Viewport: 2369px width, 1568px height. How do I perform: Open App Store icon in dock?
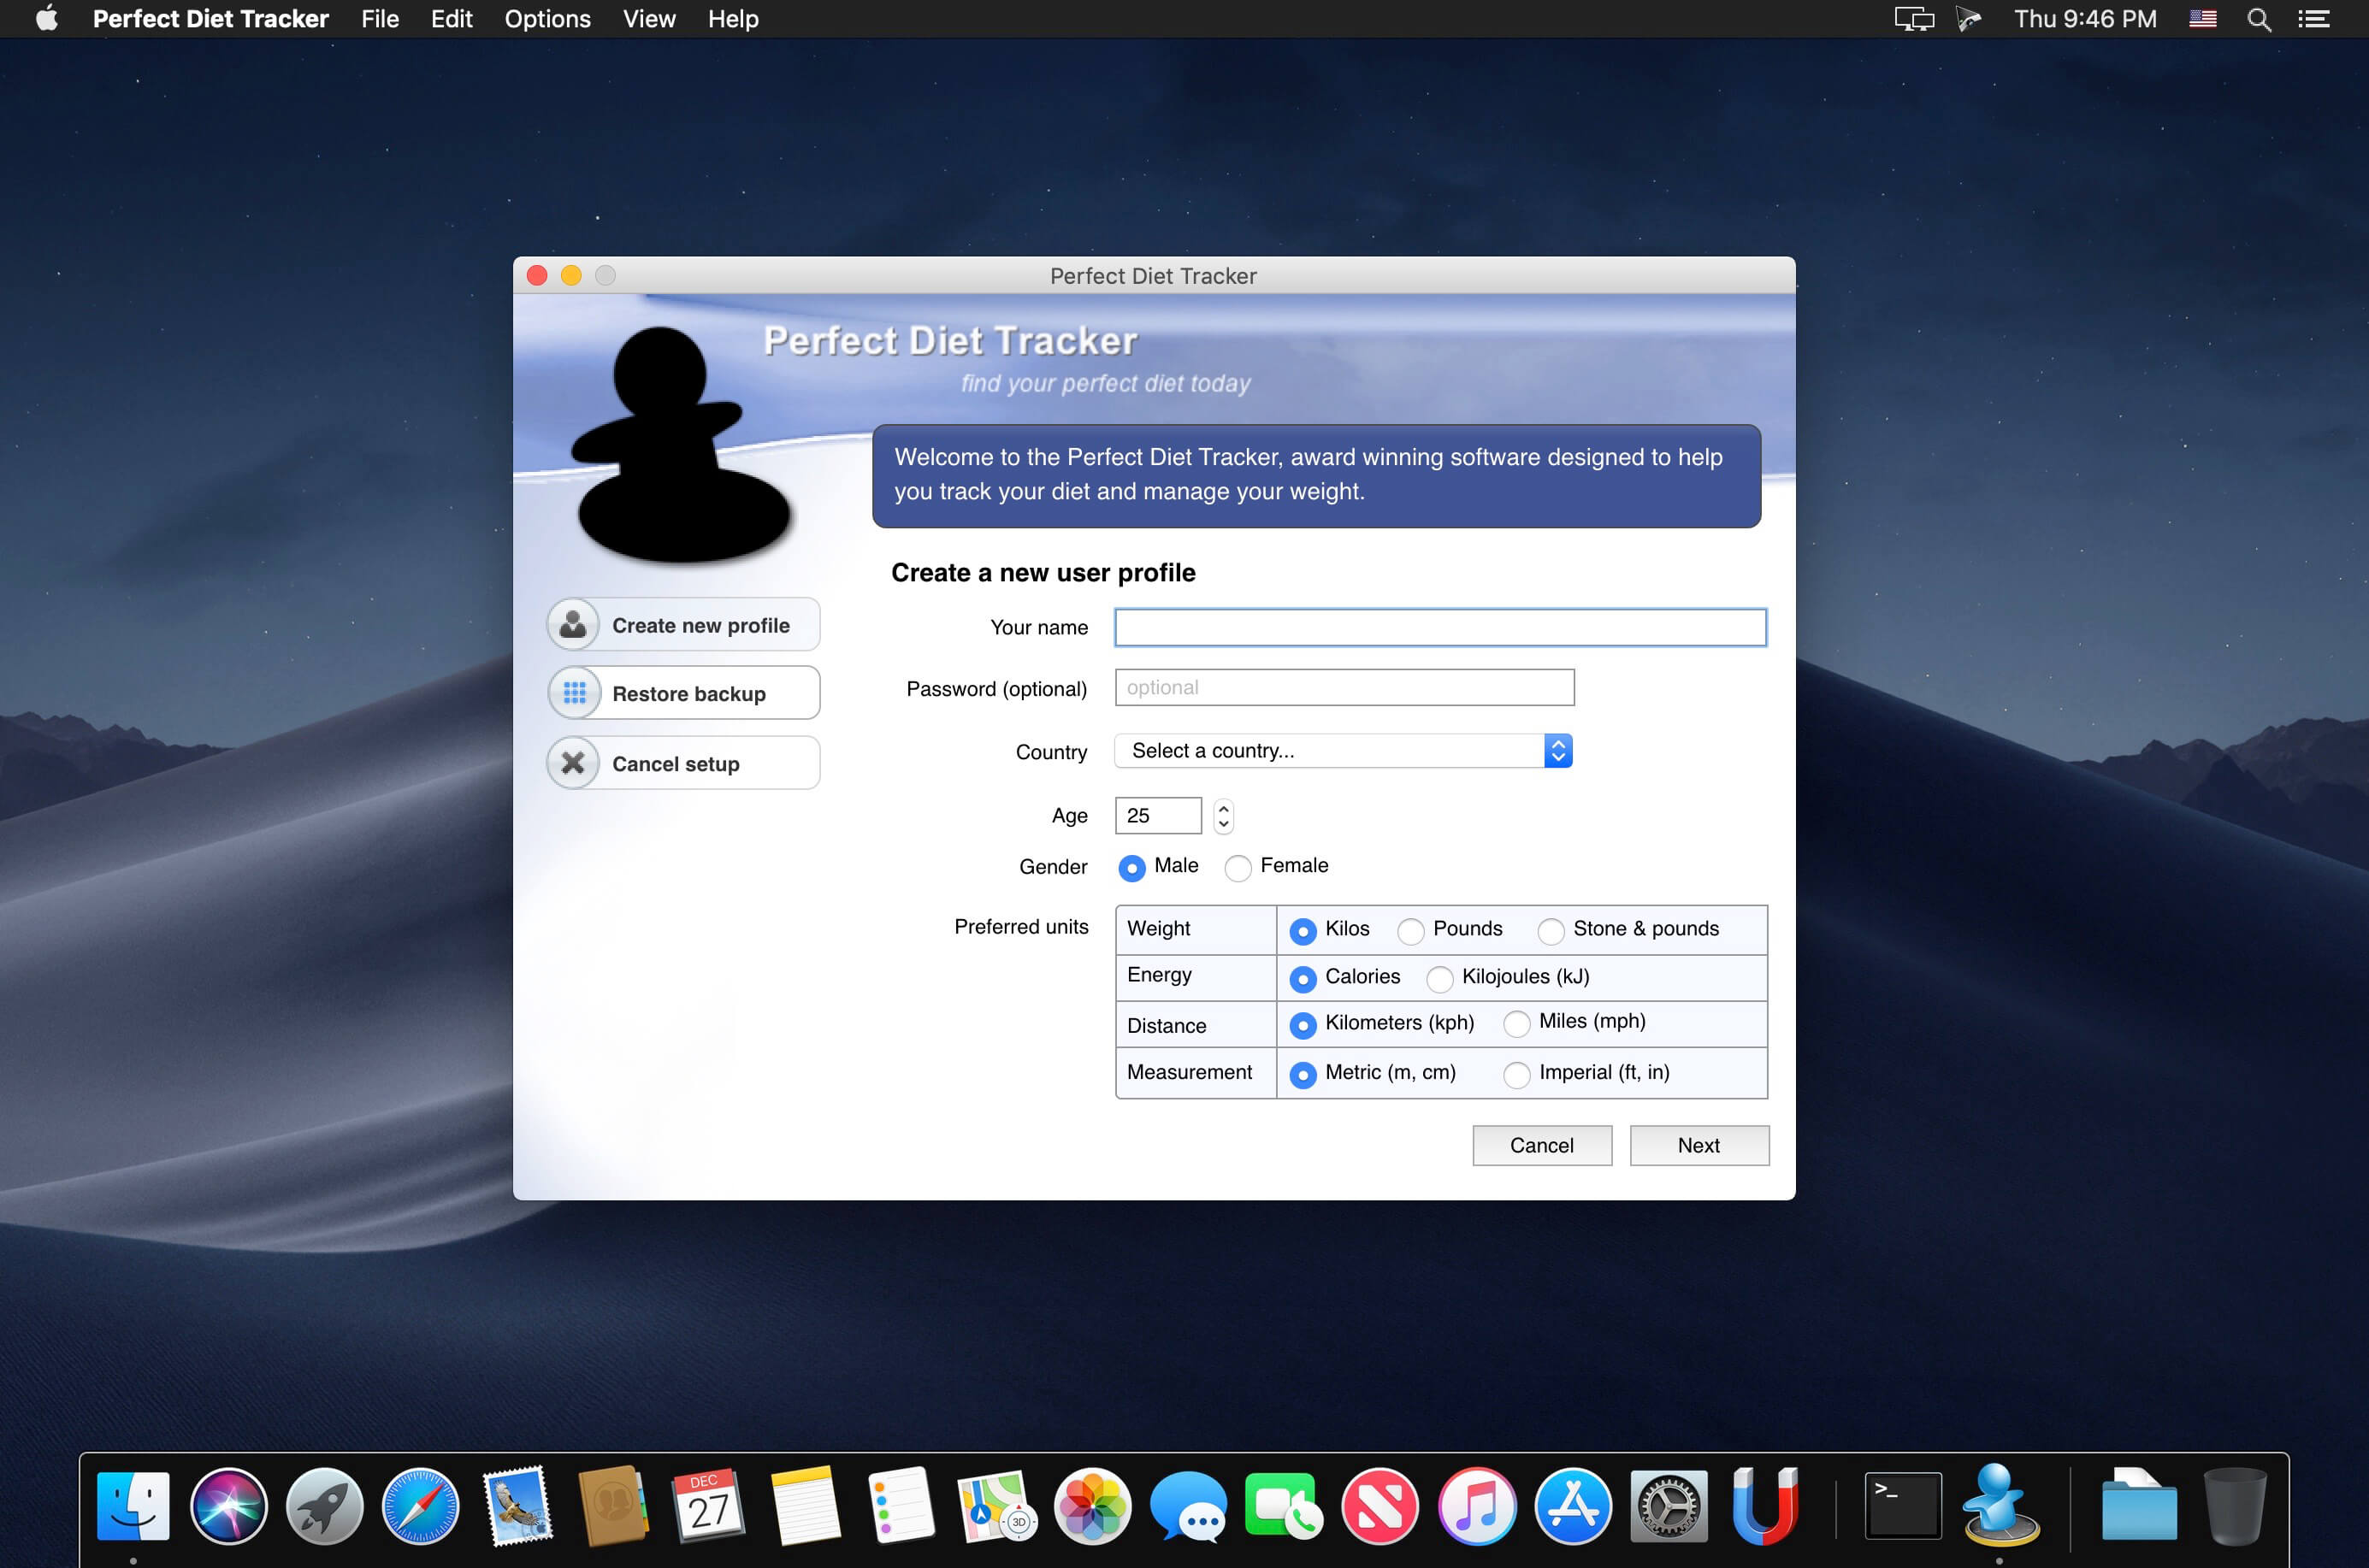(x=1573, y=1506)
